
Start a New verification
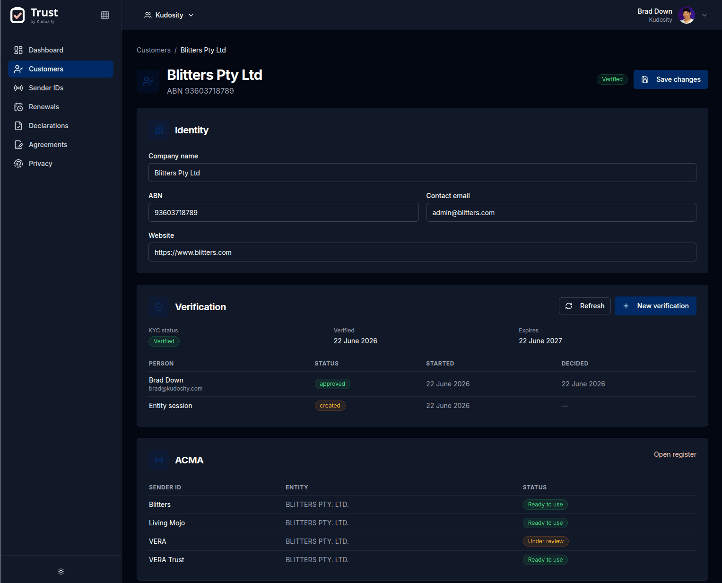(655, 306)
